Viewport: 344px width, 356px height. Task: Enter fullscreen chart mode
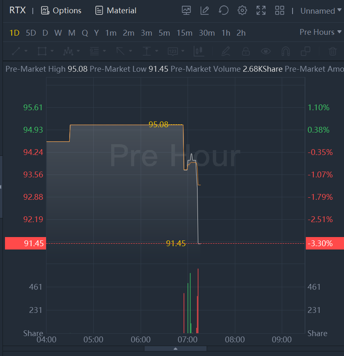[x=261, y=11]
